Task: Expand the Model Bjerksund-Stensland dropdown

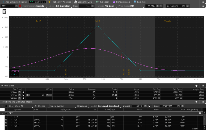Action: (109, 106)
